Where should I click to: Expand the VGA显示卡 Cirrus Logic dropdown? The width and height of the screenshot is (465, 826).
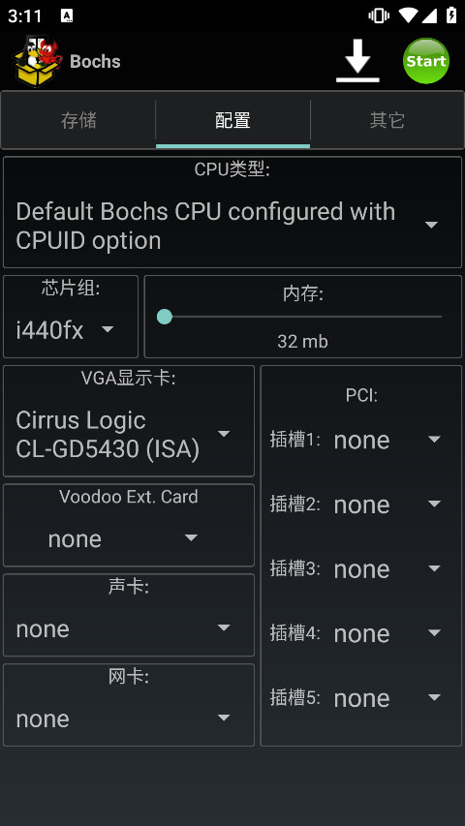[x=129, y=435]
